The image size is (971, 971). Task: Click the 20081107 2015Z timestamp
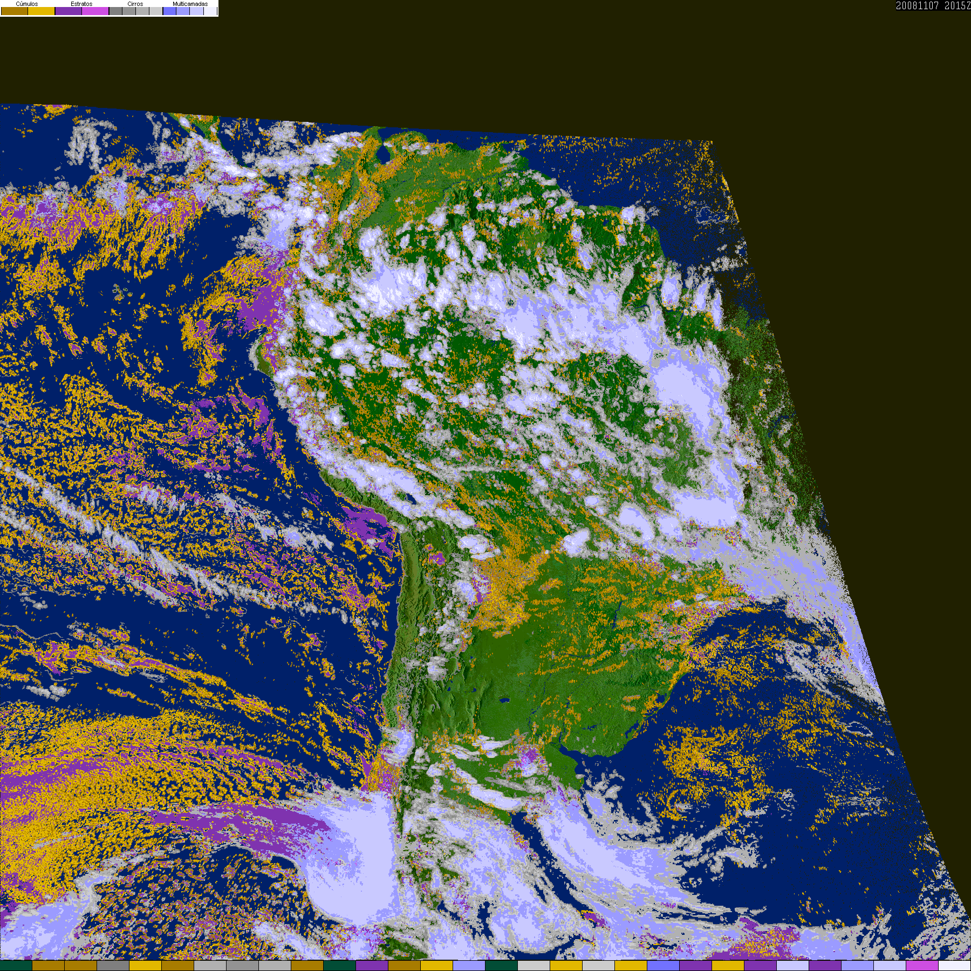pos(933,5)
